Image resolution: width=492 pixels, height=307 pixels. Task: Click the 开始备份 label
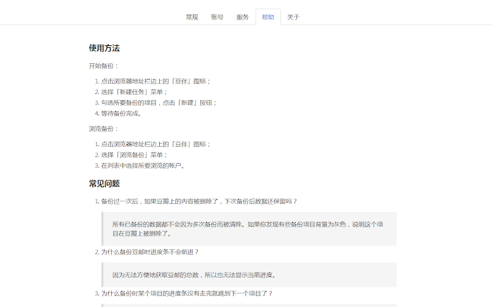[x=103, y=66]
